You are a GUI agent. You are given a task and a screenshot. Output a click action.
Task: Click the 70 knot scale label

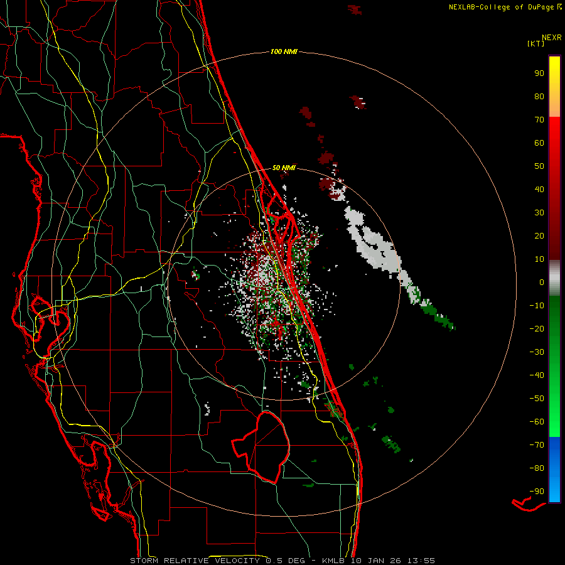click(539, 120)
